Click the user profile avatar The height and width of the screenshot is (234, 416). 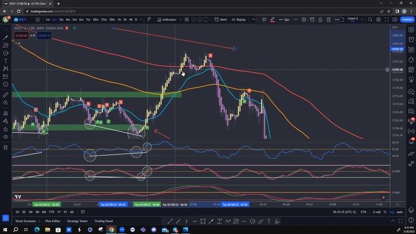(6, 19)
